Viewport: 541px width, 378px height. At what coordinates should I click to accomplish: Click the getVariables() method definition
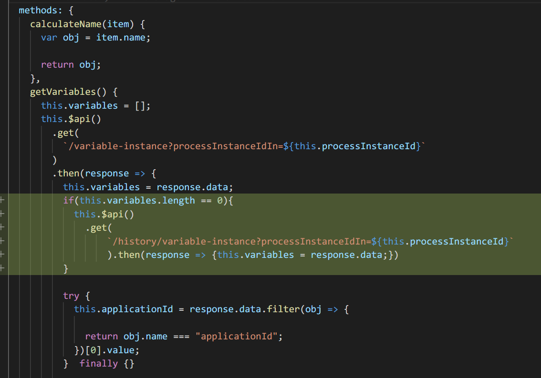74,92
